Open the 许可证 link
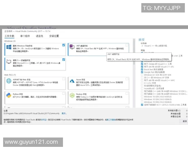Image resolution: width=188 pixels, height=150 pixels. tap(44, 120)
